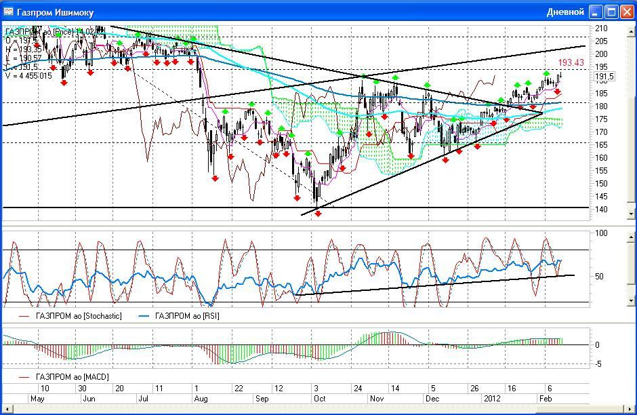Image resolution: width=637 pixels, height=415 pixels.
Task: Click the 50 level on the oscillator axis
Action: [599, 277]
